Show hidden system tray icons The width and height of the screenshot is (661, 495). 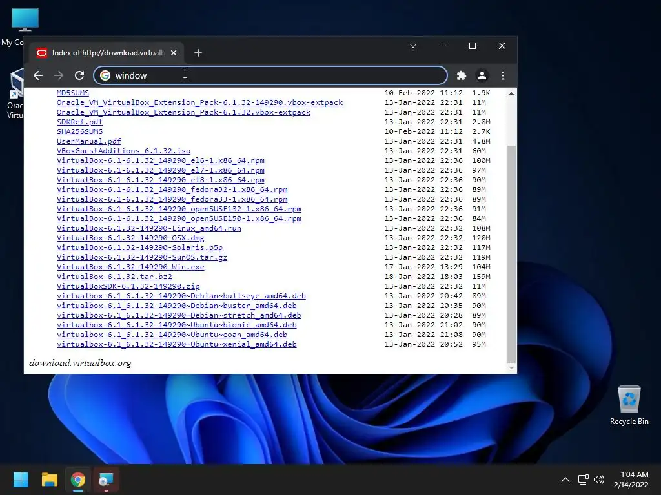tap(565, 480)
